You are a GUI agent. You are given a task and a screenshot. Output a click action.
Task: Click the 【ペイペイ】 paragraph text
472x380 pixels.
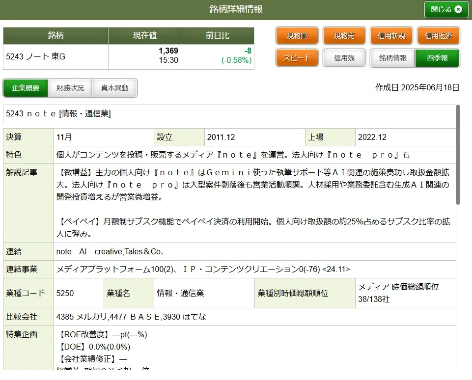(x=253, y=227)
